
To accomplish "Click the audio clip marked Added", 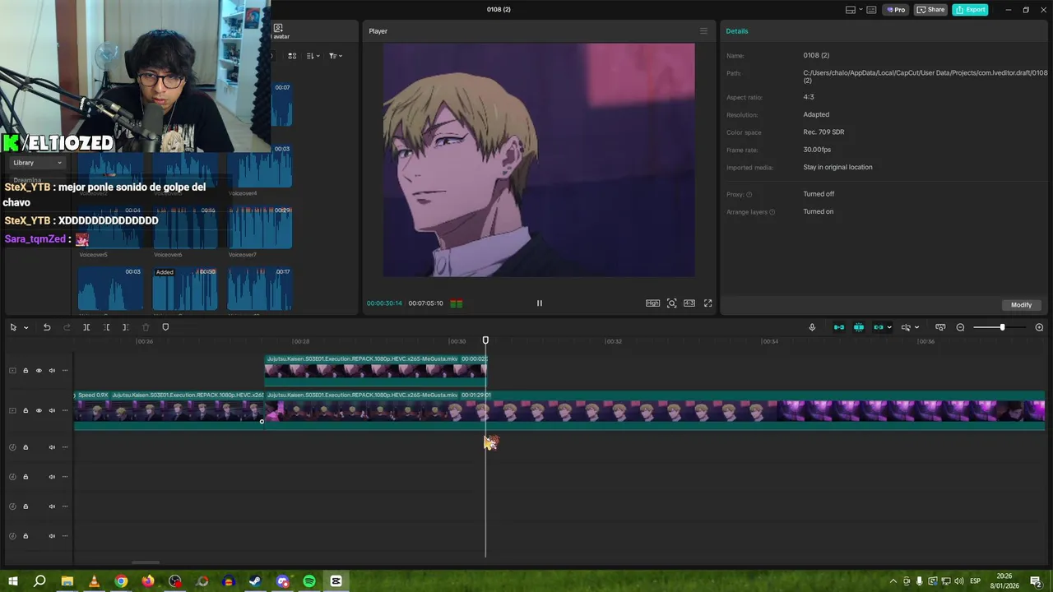I will [185, 289].
